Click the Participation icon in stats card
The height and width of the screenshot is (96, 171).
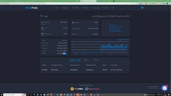pyautogui.click(x=42, y=34)
